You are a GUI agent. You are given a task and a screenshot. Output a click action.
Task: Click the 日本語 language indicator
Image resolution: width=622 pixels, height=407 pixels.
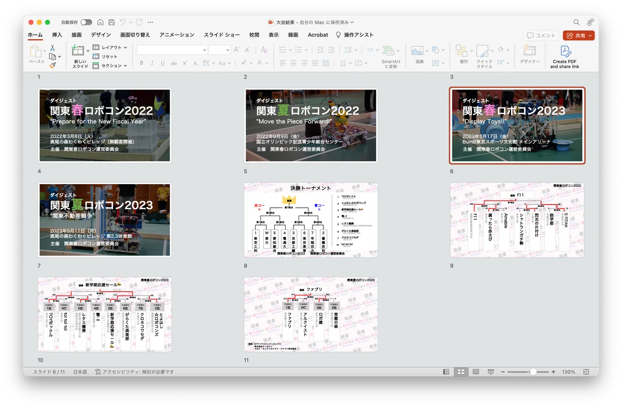pos(80,372)
